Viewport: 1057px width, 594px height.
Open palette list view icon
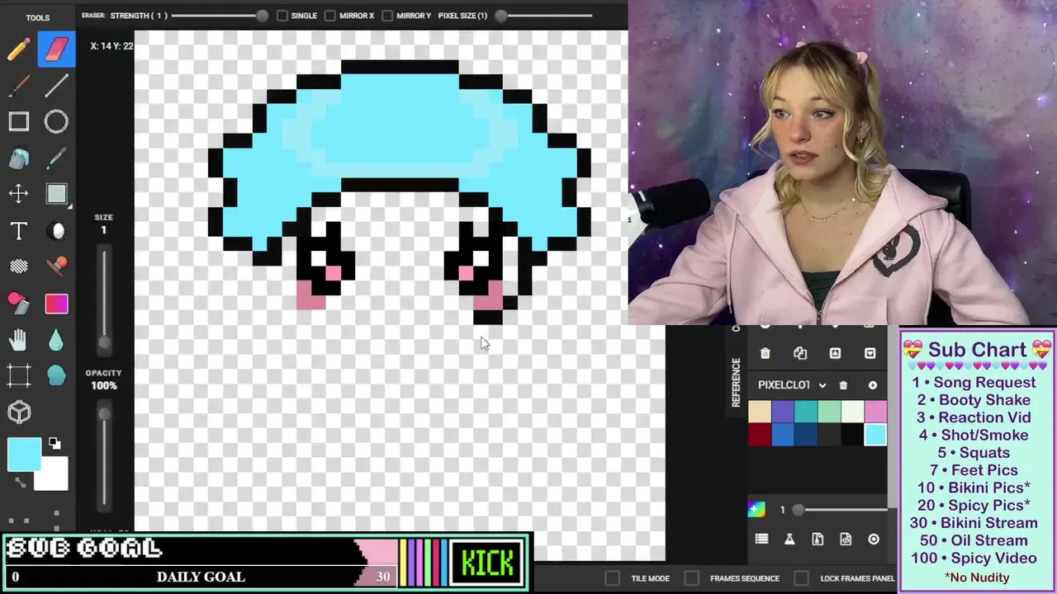coord(761,539)
